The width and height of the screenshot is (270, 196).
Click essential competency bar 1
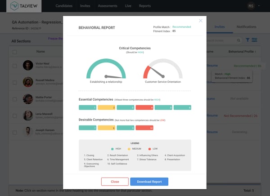[x=87, y=107]
